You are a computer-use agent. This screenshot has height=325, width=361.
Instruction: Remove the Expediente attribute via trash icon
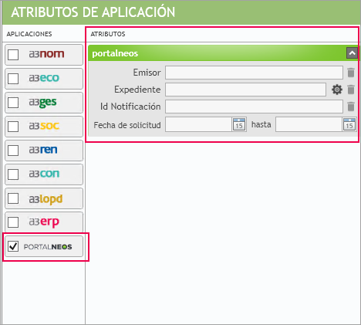[351, 90]
